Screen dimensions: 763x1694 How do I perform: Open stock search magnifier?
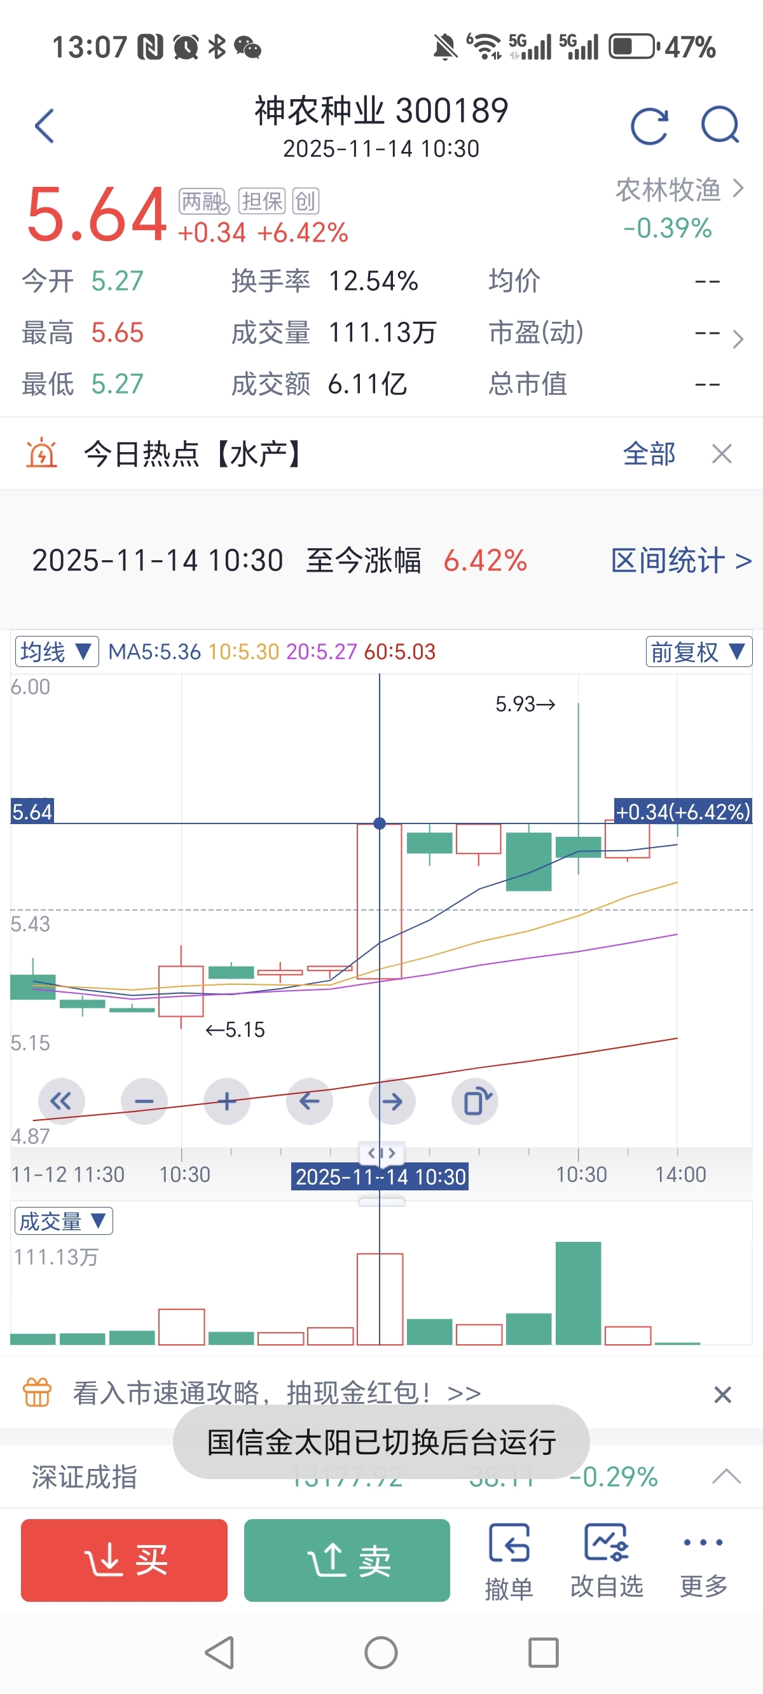tap(720, 125)
